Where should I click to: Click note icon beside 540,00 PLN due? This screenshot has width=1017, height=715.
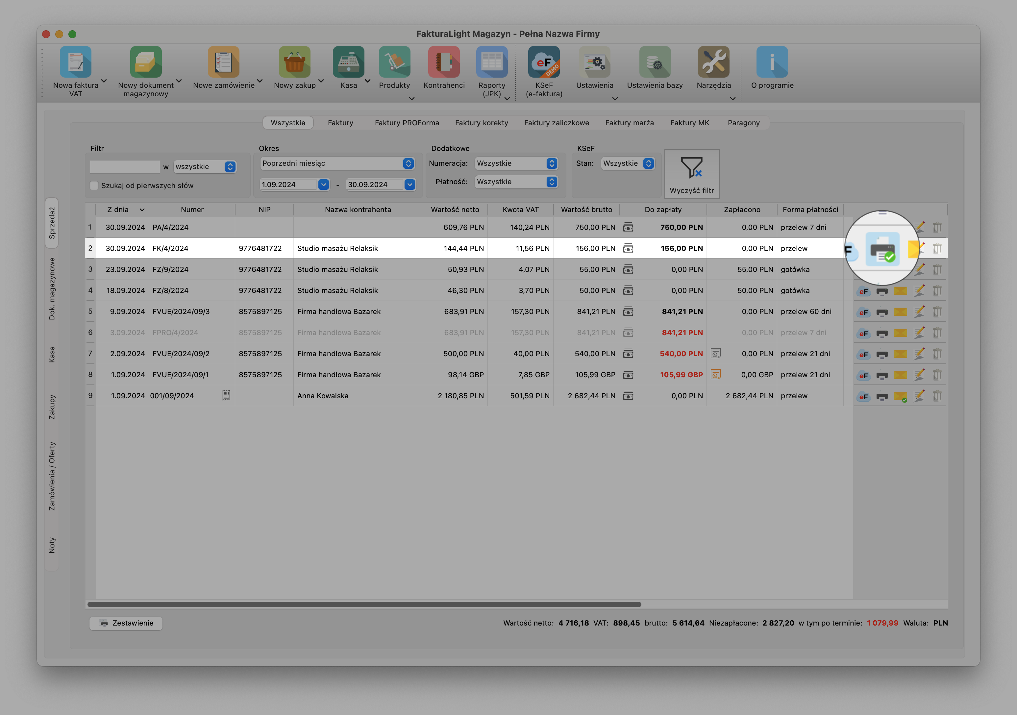tap(715, 354)
